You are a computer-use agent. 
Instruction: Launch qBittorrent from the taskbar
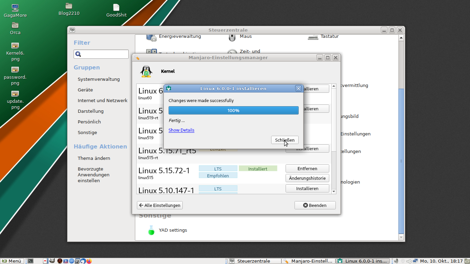tap(72, 261)
